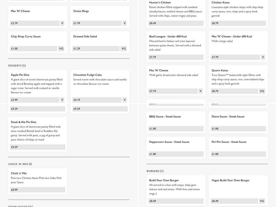
Task: Click VG badge on Vegan Build Your Own Burger
Action: point(262,201)
